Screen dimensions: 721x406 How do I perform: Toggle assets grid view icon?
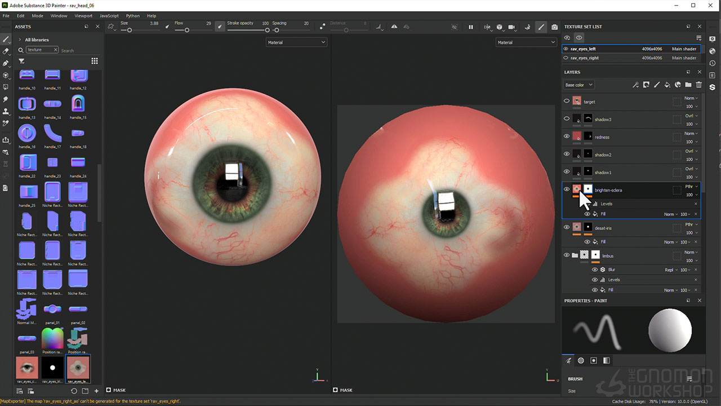click(x=95, y=61)
